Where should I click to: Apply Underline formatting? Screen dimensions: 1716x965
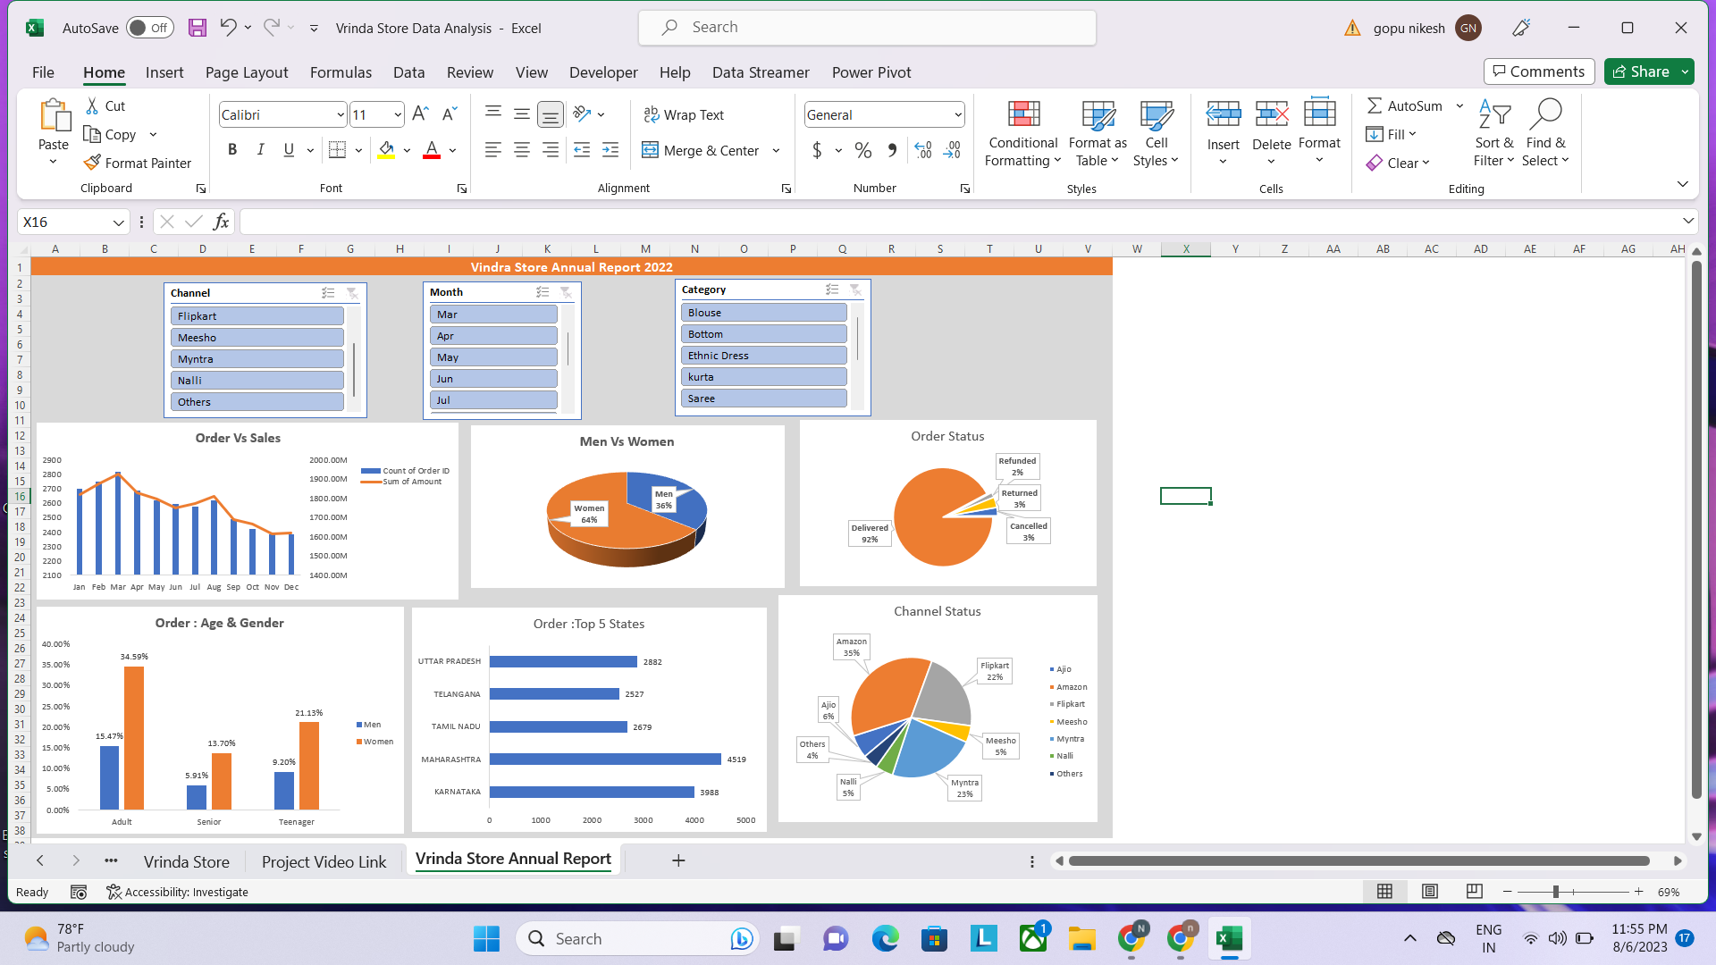289,150
